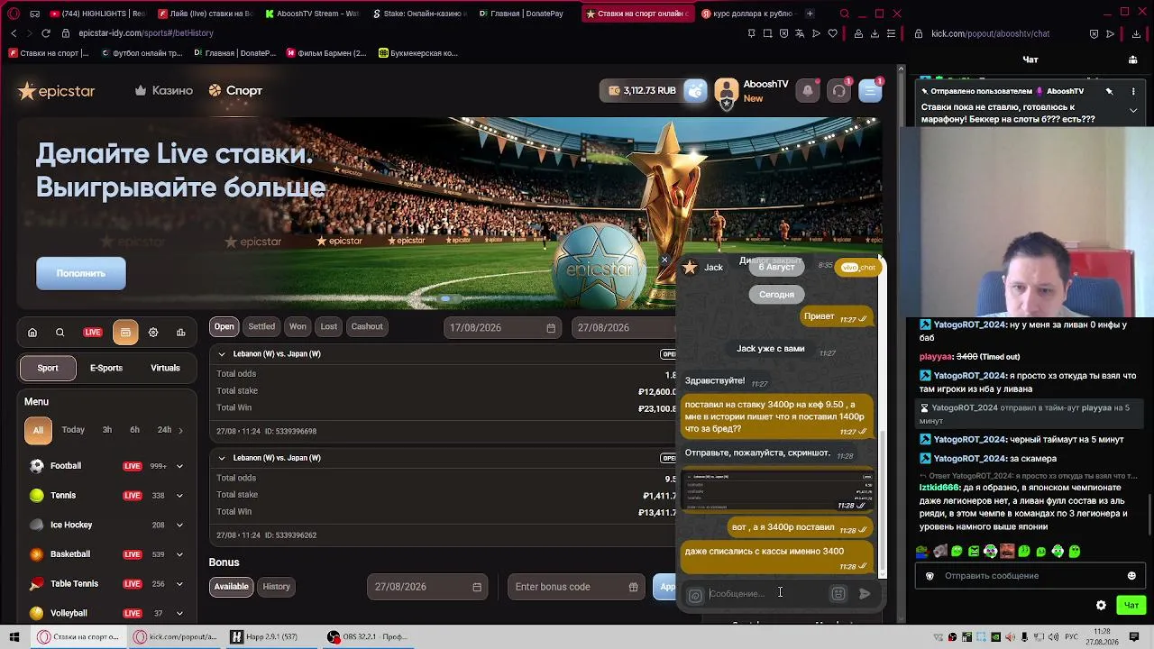Open the notifications bell icon

coord(808,90)
